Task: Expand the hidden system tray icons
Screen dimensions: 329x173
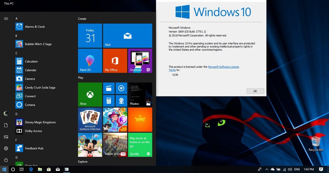Action: [x=266, y=169]
